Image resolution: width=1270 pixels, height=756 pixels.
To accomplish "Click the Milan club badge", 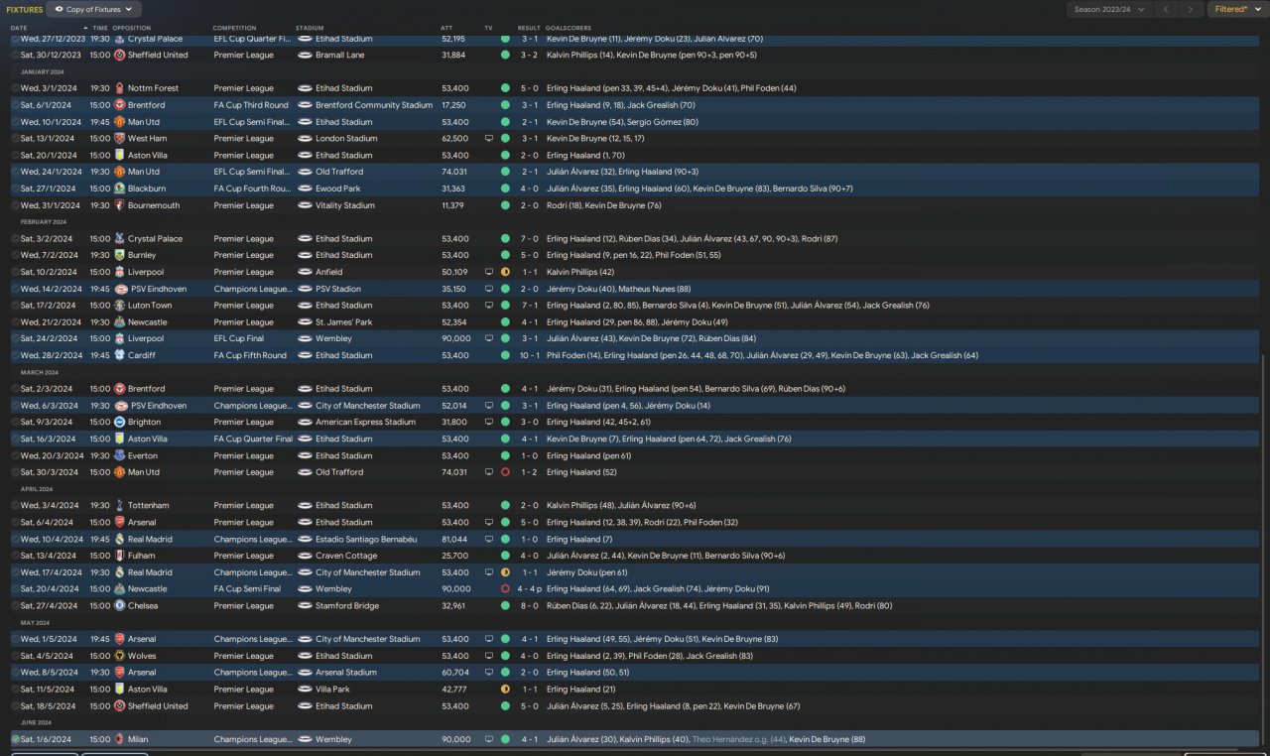I will [119, 739].
